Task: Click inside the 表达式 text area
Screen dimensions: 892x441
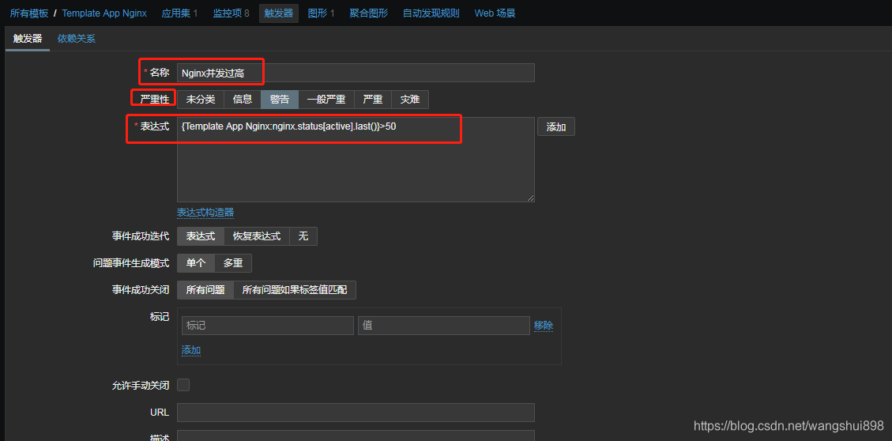Action: tap(356, 160)
